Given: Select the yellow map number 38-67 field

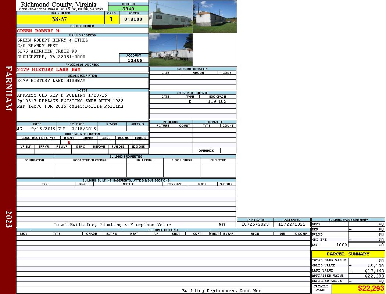Looking at the screenshot, I should coord(60,19).
